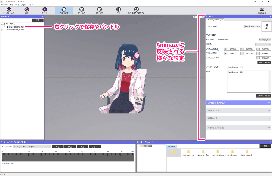This screenshot has width=272, height=176.
Task: Click the アイテムの位置 X value field
Action: point(233,49)
